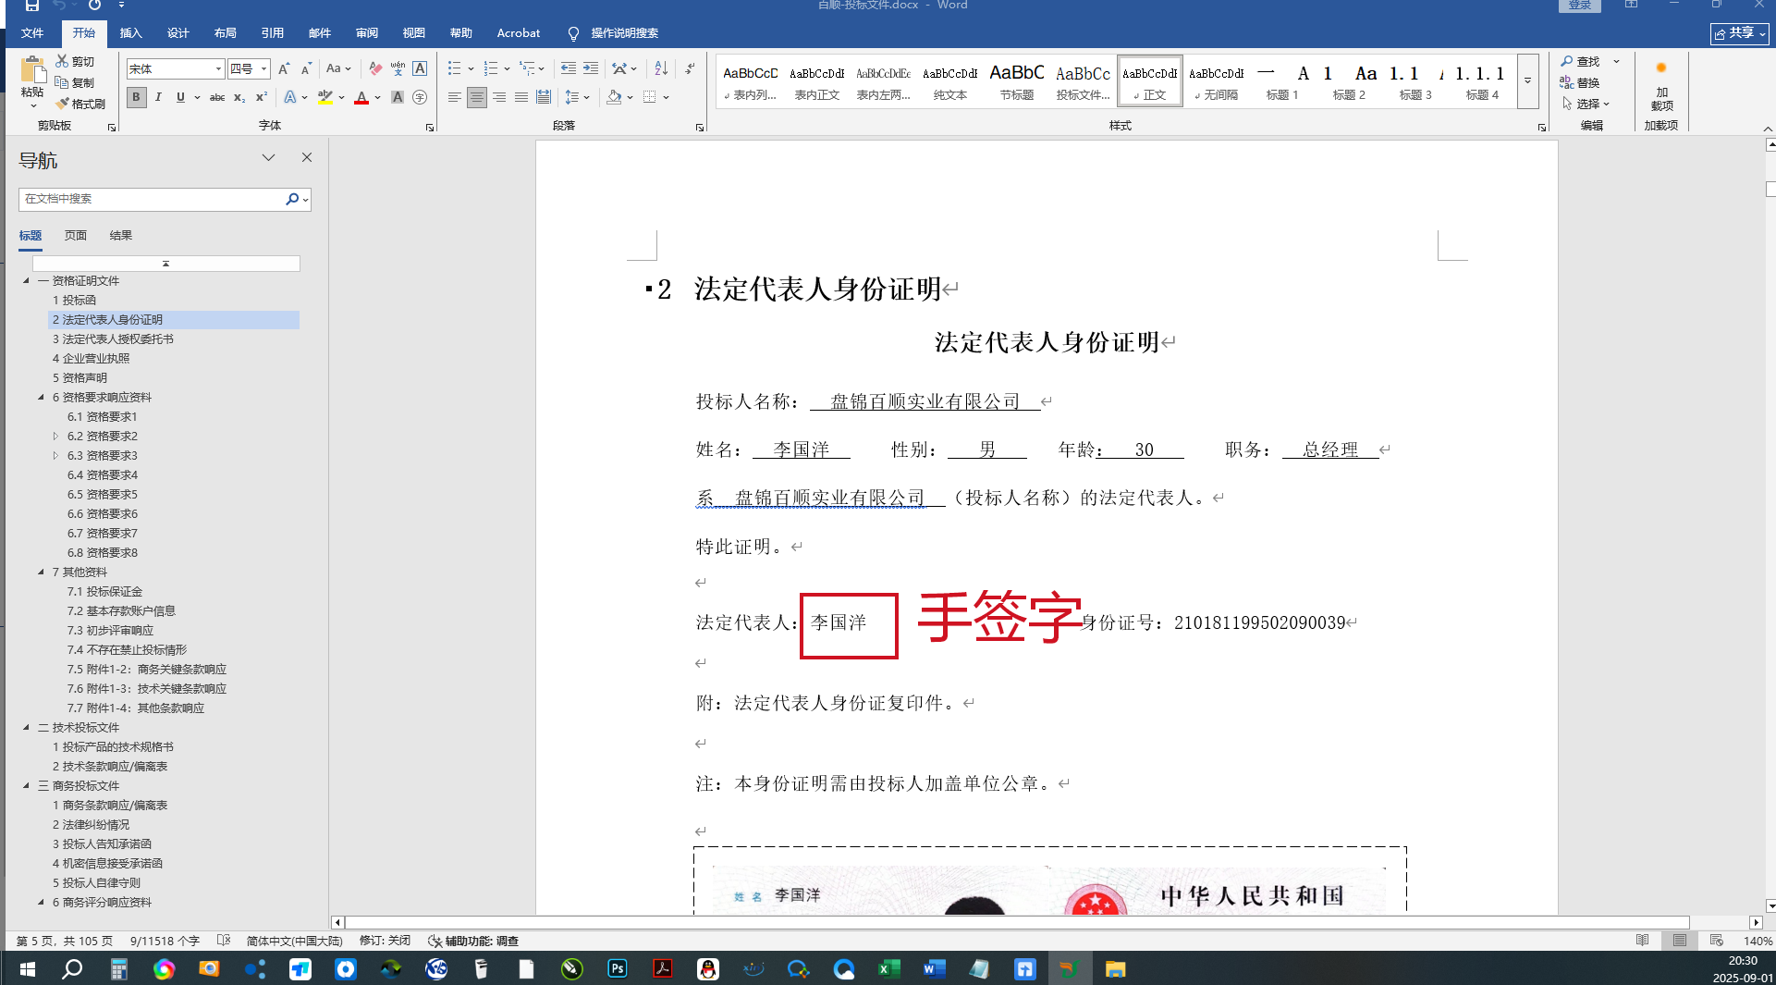Toggle center alignment
This screenshot has width=1776, height=985.
point(477,97)
